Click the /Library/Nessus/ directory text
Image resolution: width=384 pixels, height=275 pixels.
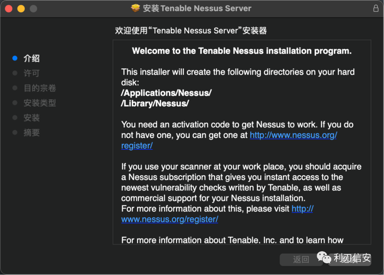click(x=155, y=104)
